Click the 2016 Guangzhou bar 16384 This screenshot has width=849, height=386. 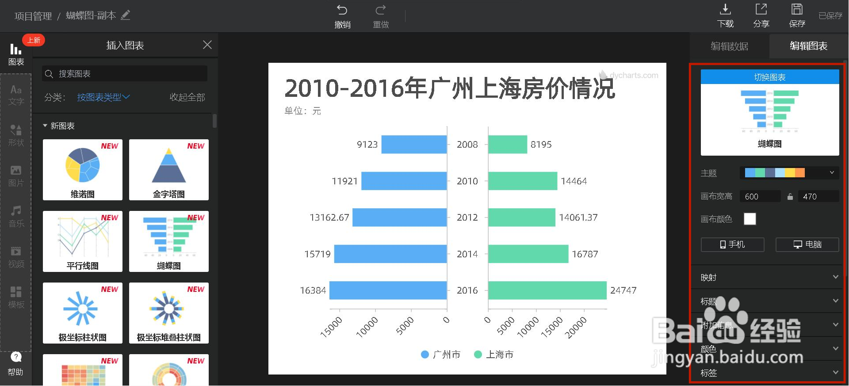pyautogui.click(x=388, y=290)
